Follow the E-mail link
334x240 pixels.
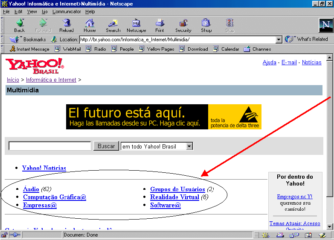coord(289,62)
